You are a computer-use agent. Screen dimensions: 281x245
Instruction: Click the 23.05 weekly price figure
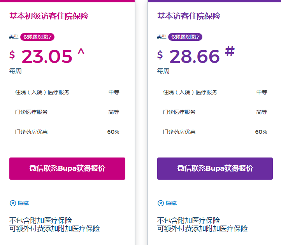pos(47,57)
